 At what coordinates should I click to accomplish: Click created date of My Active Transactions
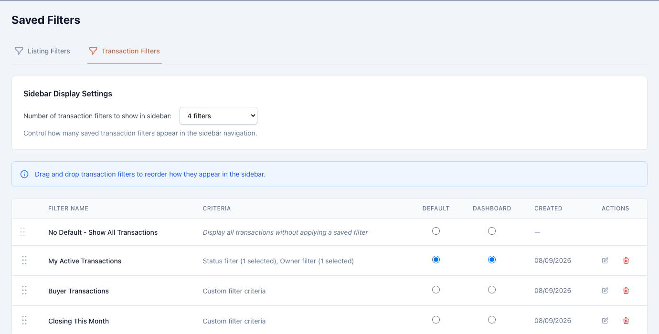point(553,261)
